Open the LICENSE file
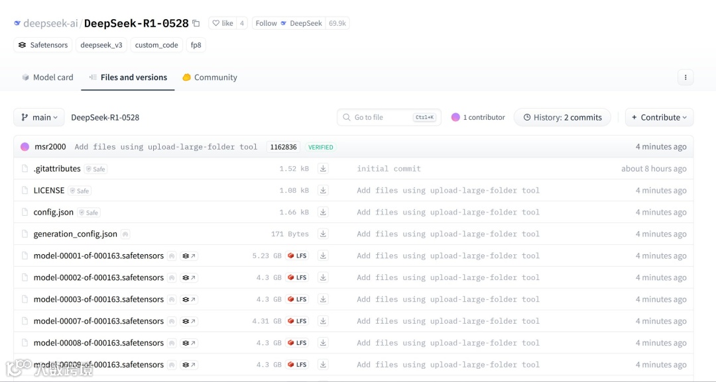 click(49, 191)
